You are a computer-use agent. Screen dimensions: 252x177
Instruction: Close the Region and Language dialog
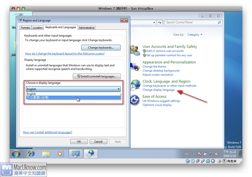pyautogui.click(x=124, y=20)
